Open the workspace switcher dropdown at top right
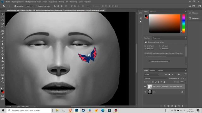Screen dimensions: 202x113 tap(194, 6)
